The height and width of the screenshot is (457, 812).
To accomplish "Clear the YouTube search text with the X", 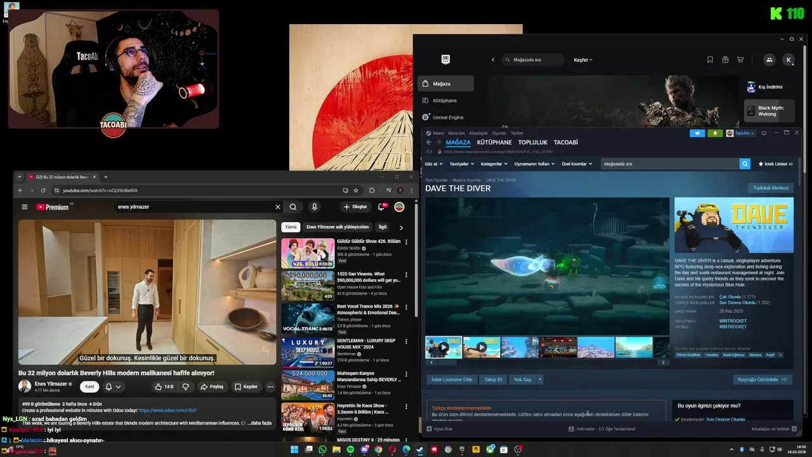I will (x=277, y=207).
